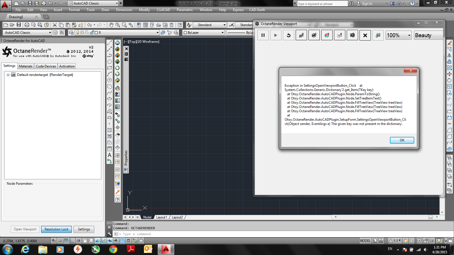The height and width of the screenshot is (255, 454).
Task: Select the Table tool in Draw toolbar
Action: click(110, 149)
